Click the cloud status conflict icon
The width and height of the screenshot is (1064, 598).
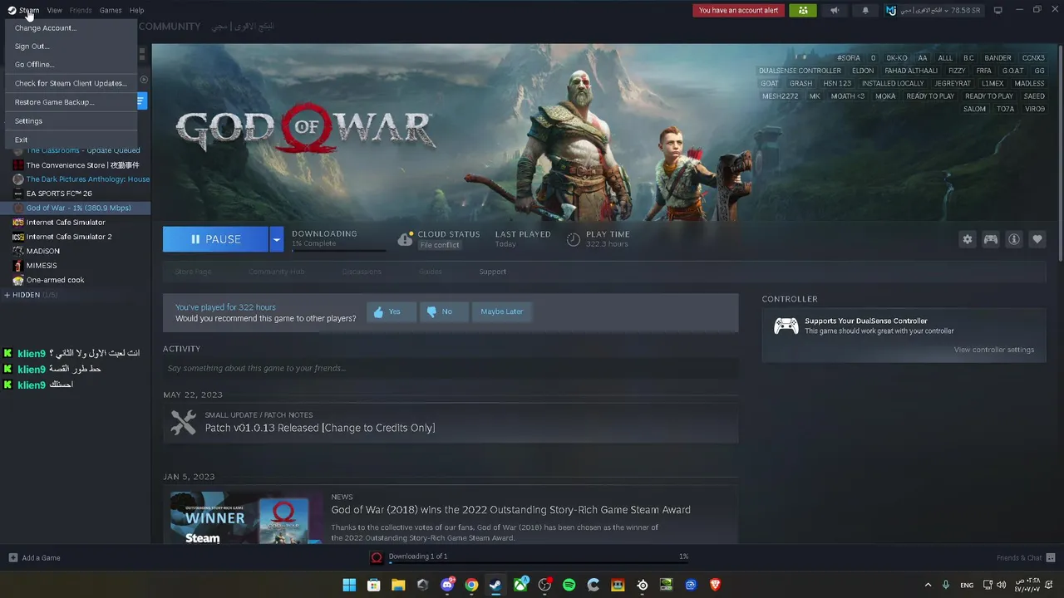[x=405, y=239]
